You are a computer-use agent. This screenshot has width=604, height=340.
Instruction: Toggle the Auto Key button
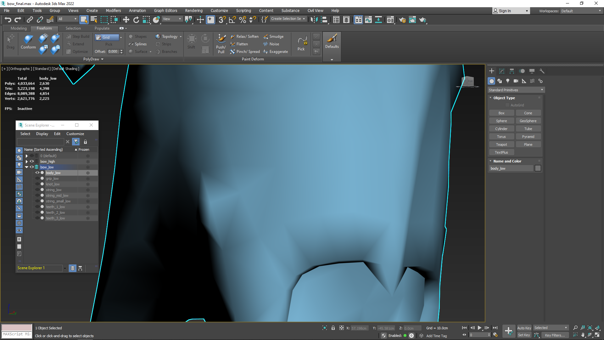(524, 328)
